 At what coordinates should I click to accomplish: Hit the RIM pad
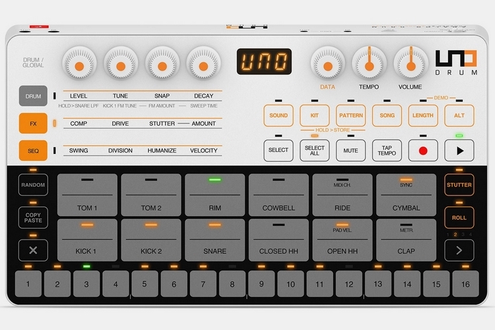coord(214,195)
